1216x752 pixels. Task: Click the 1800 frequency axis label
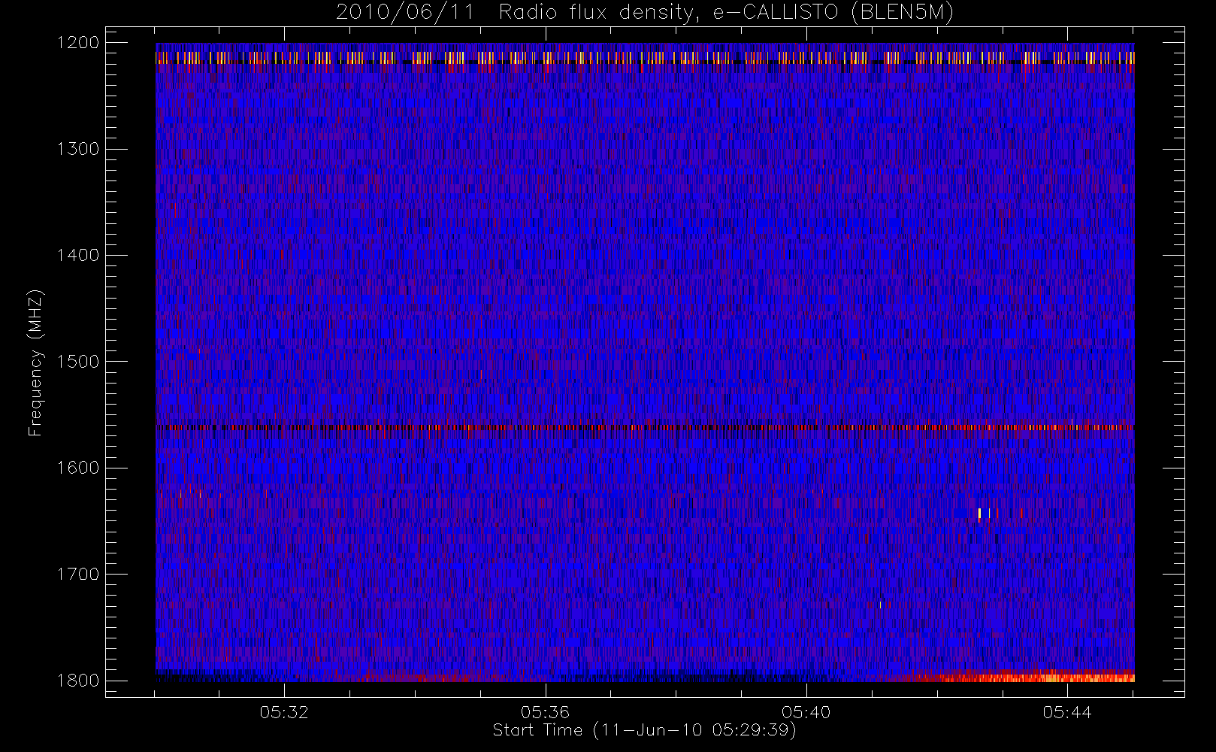point(78,681)
